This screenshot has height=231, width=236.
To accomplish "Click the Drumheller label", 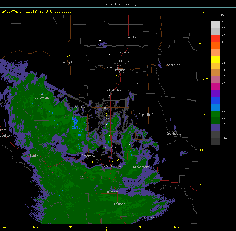I will point(175,134).
